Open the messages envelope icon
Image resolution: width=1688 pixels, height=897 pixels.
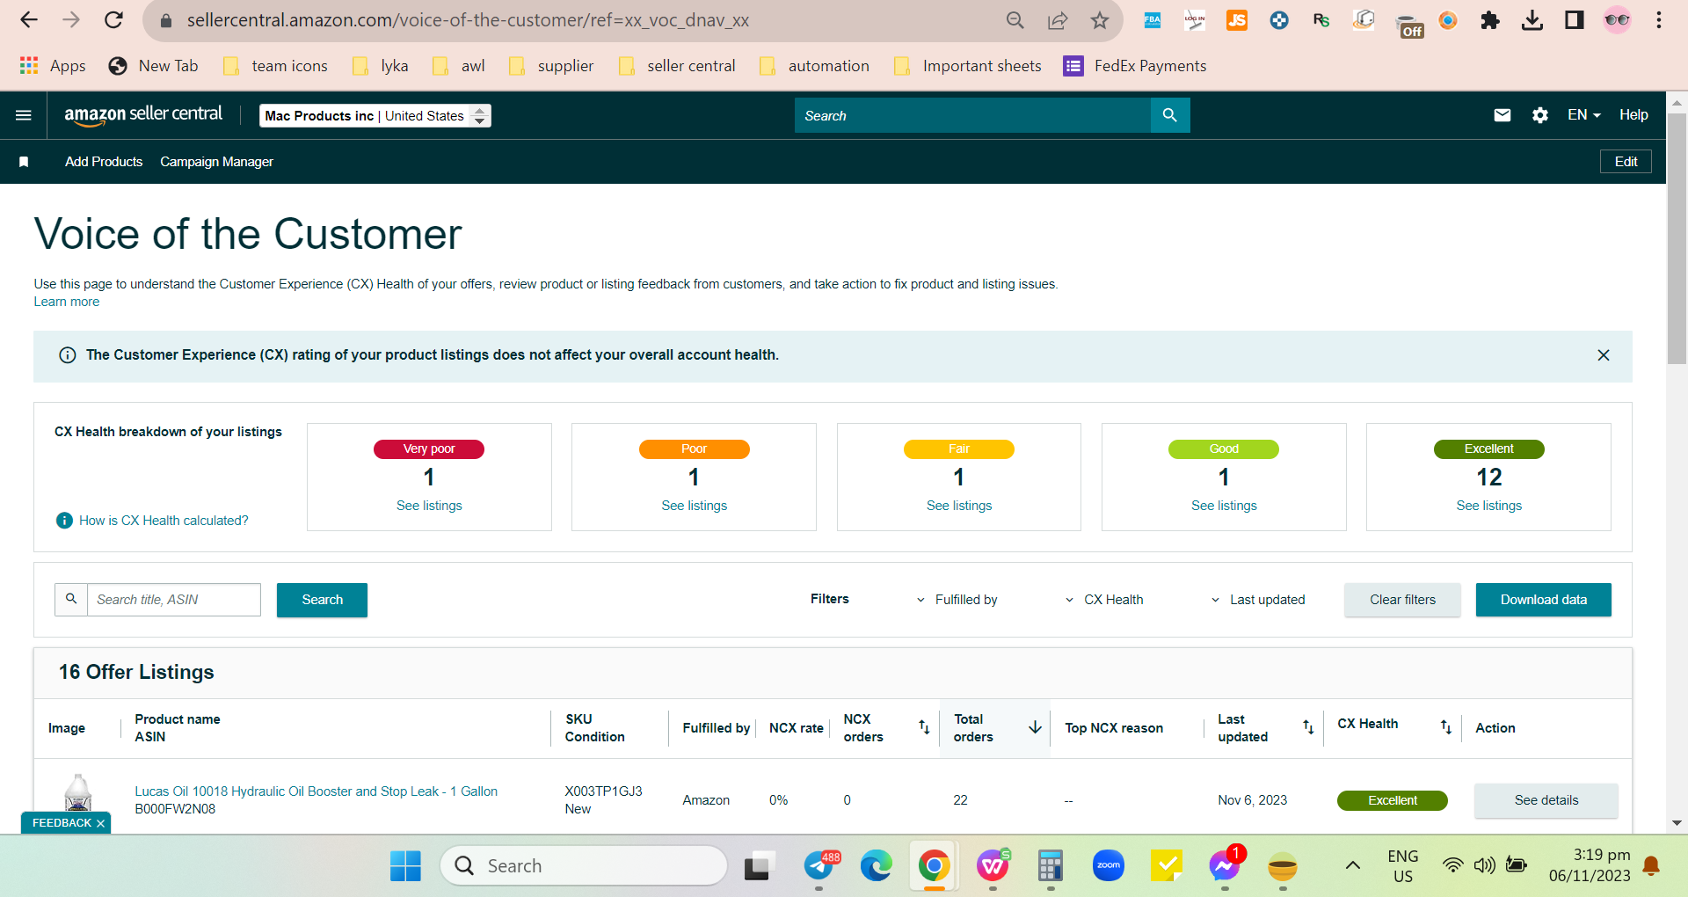tap(1502, 115)
